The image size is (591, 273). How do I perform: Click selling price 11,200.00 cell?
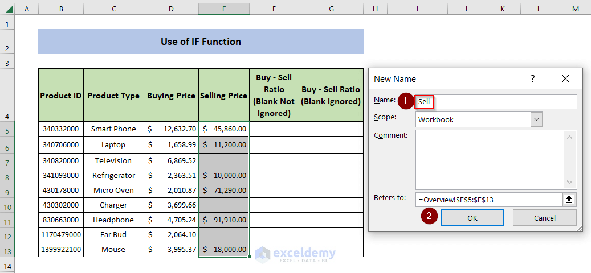224,145
